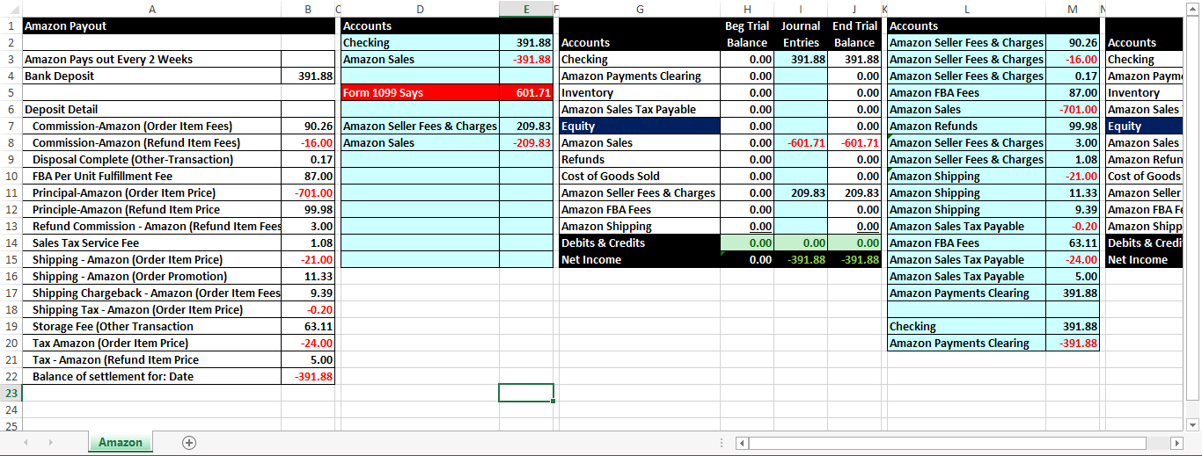Select the Deposit Detail heading cell
This screenshot has width=1202, height=456.
tap(151, 109)
